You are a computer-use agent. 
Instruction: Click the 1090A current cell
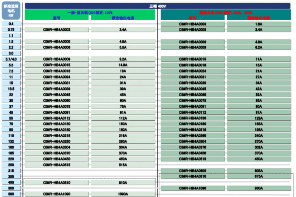click(123, 194)
